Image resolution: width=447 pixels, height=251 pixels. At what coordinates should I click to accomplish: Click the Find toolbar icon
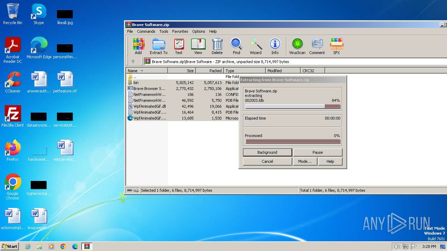point(236,46)
